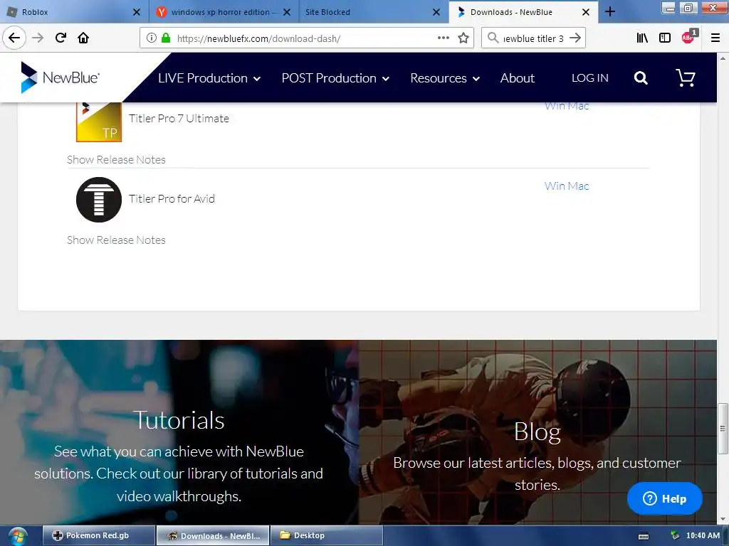
Task: Click the system tray network icon
Action: (675, 536)
